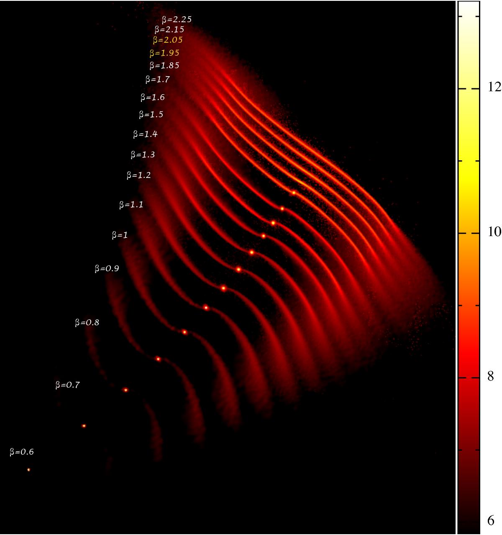Select the yellow β=2.05 label
502x535 pixels.
(x=168, y=40)
